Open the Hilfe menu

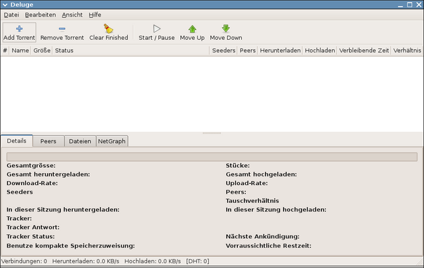pos(95,15)
